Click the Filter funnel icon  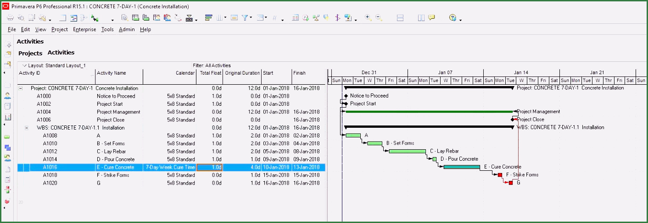point(245,18)
